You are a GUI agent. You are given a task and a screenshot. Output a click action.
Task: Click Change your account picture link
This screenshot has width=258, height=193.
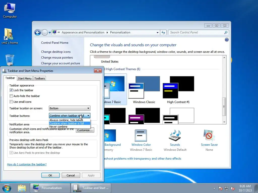tap(60, 63)
